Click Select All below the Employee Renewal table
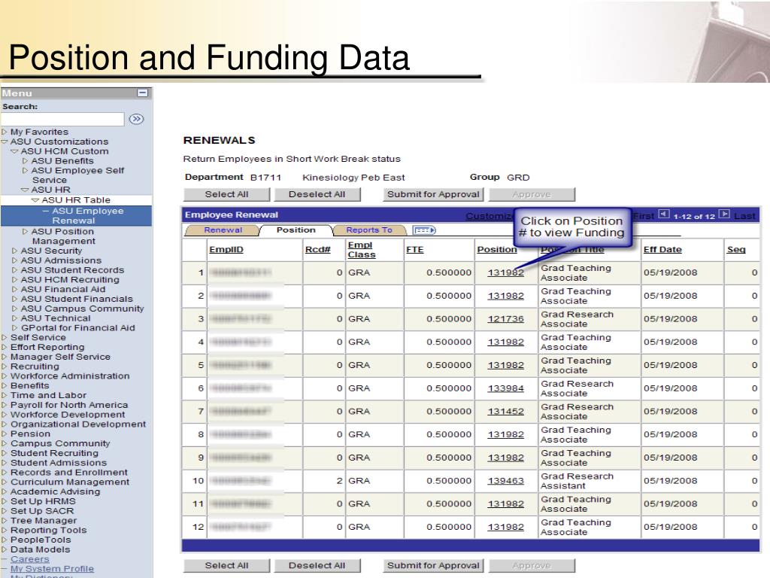 coord(226,566)
